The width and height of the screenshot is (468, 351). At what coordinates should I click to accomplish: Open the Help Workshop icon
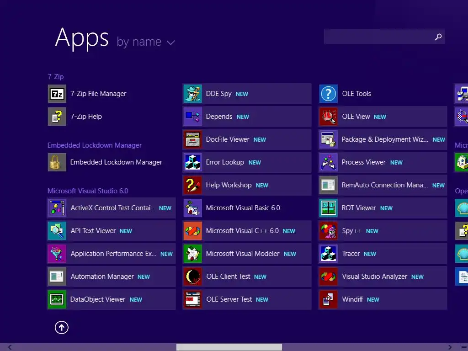[193, 185]
